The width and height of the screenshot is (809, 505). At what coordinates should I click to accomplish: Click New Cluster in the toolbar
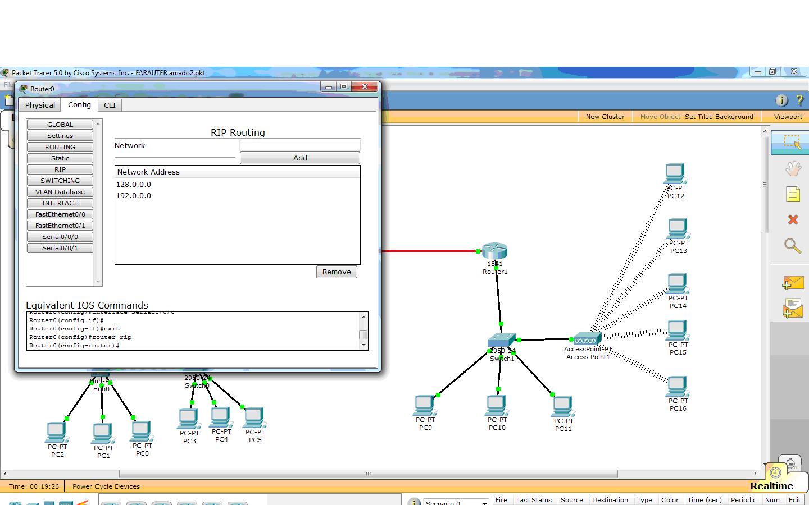pyautogui.click(x=605, y=117)
